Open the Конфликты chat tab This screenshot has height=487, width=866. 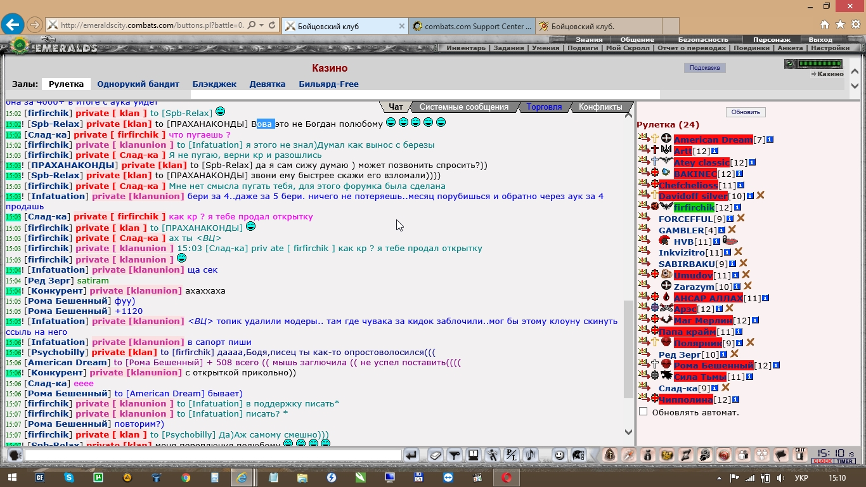[x=600, y=107]
